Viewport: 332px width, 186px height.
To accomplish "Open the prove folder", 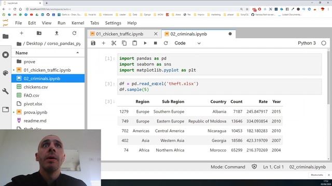I will click(x=48, y=61).
